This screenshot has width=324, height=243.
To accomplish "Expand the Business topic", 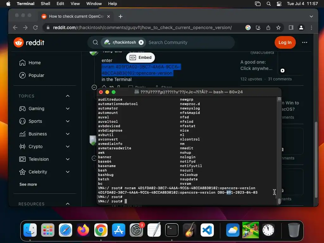I will point(68,134).
